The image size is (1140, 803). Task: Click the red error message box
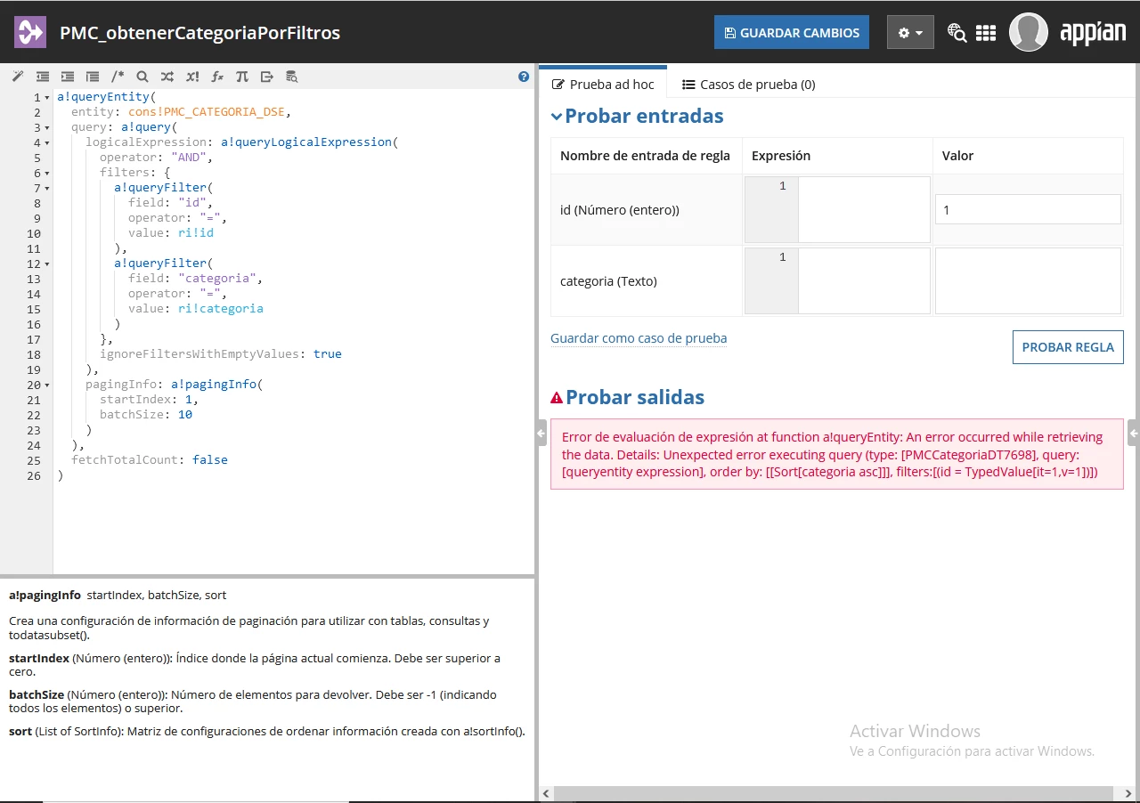(837, 454)
